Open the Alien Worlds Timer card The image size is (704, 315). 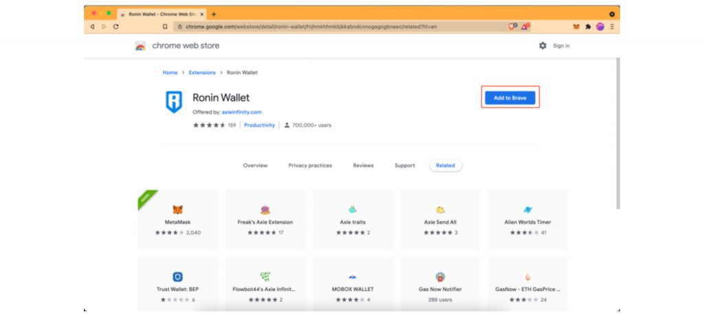tap(528, 219)
